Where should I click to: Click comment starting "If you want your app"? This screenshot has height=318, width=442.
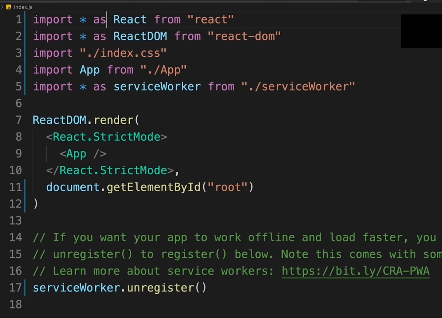coord(234,237)
